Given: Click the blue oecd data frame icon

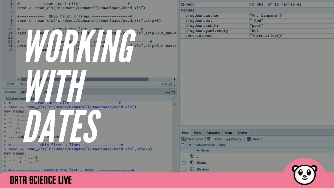Looking at the screenshot, I should tap(183, 4).
